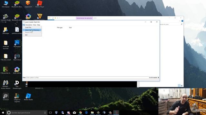Open the minecraft launcher icon
Screen dimensions: 206x115
6,45
